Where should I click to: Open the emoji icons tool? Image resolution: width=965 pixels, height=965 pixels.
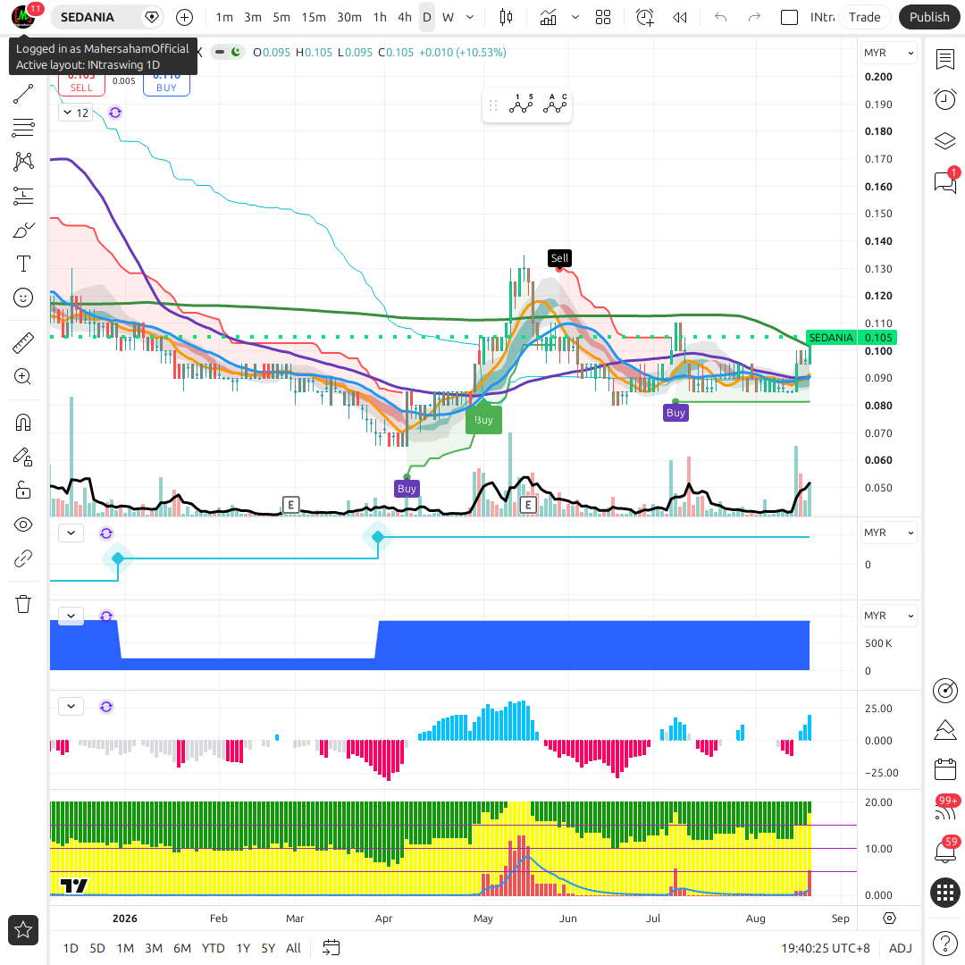[22, 298]
